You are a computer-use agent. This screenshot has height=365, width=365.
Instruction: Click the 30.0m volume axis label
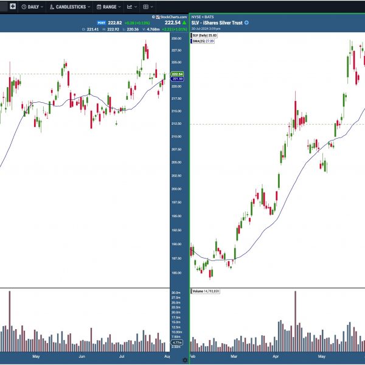click(176, 293)
